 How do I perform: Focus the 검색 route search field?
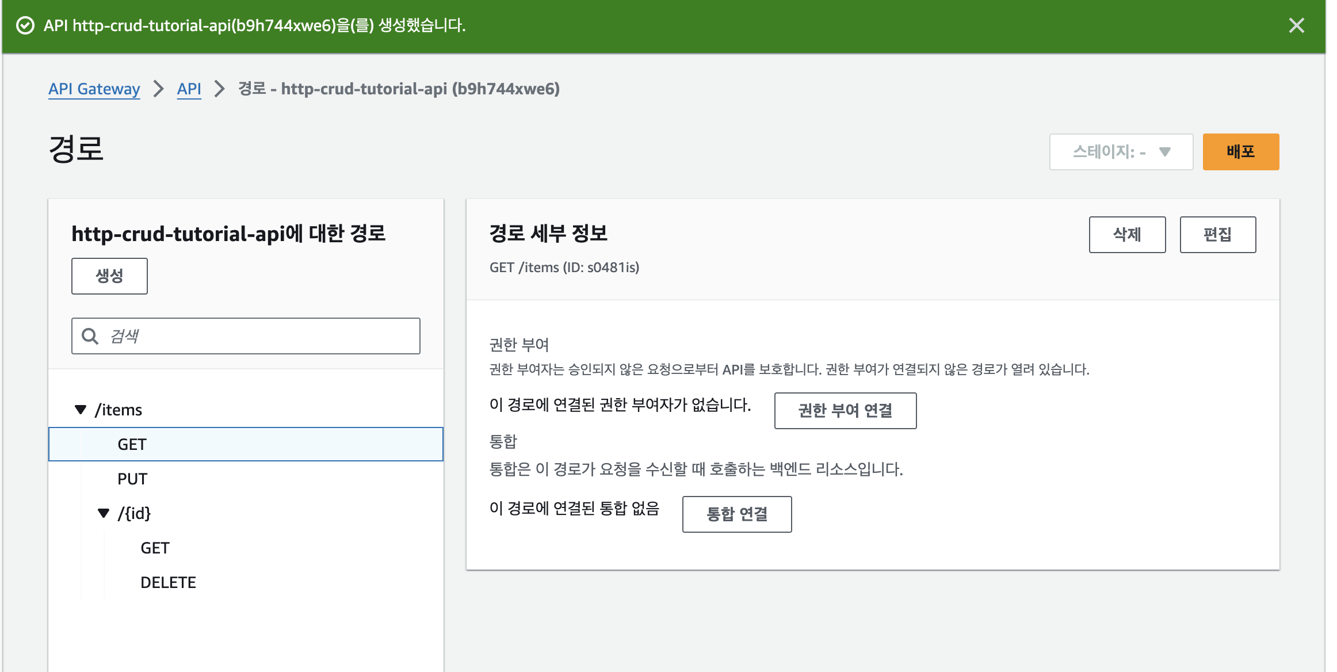click(x=259, y=336)
